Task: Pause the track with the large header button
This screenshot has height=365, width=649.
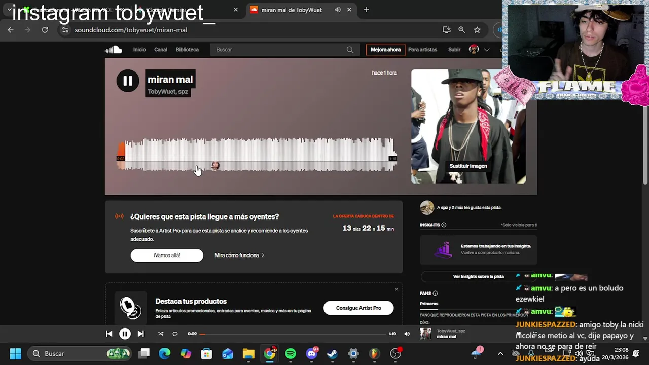Action: pyautogui.click(x=128, y=81)
